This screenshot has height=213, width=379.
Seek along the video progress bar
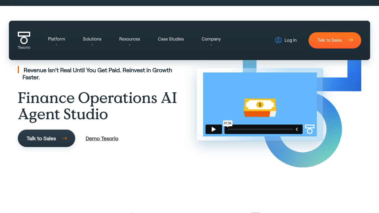click(260, 129)
